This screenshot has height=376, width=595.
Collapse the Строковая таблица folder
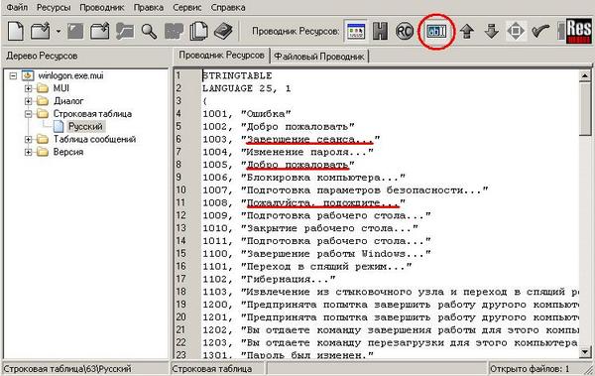[x=28, y=113]
